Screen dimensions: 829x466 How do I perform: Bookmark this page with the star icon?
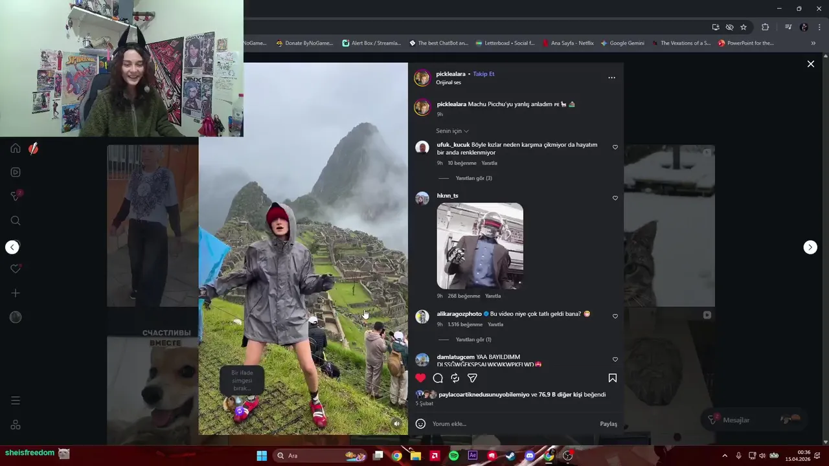[744, 27]
